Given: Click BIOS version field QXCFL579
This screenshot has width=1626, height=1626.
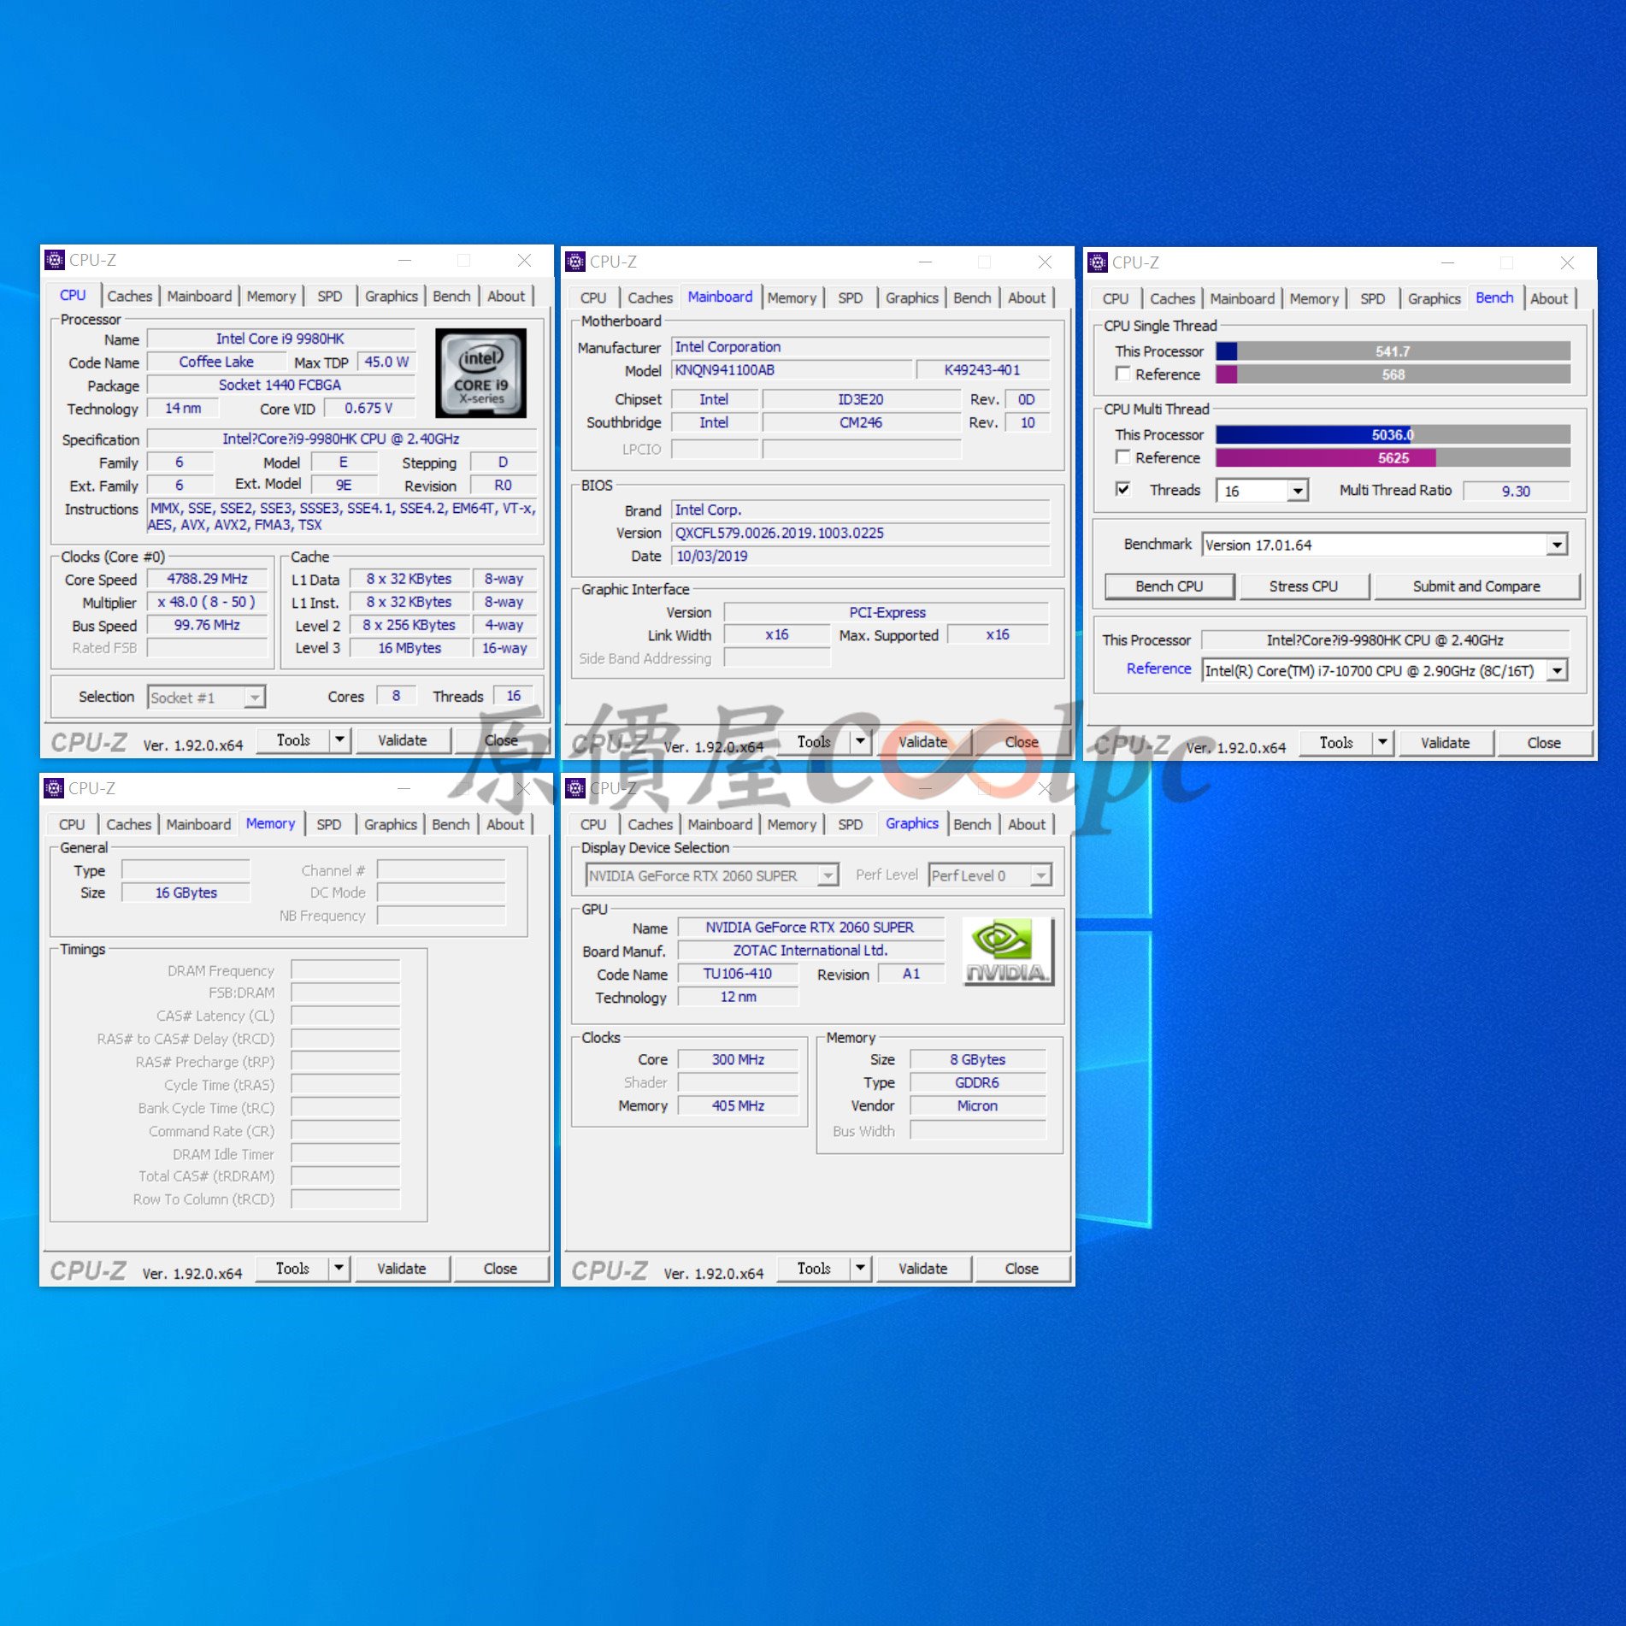Looking at the screenshot, I should 860,533.
